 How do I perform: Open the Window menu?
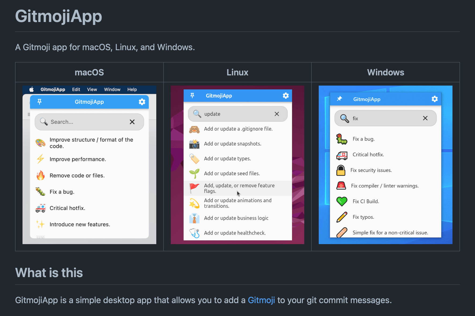tap(112, 89)
